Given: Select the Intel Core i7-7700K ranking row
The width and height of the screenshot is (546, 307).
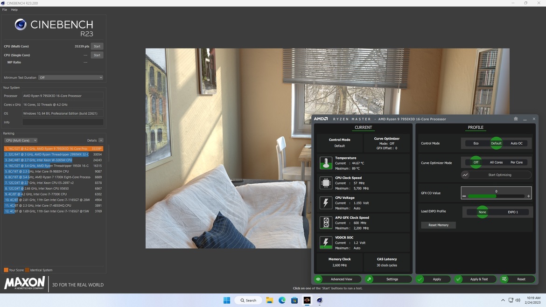Looking at the screenshot, I should point(53,194).
